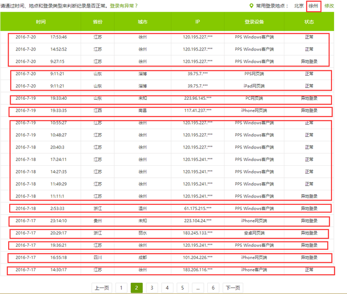Open the 登录有异常？ link
This screenshot has height=294, width=347.
point(124,6)
